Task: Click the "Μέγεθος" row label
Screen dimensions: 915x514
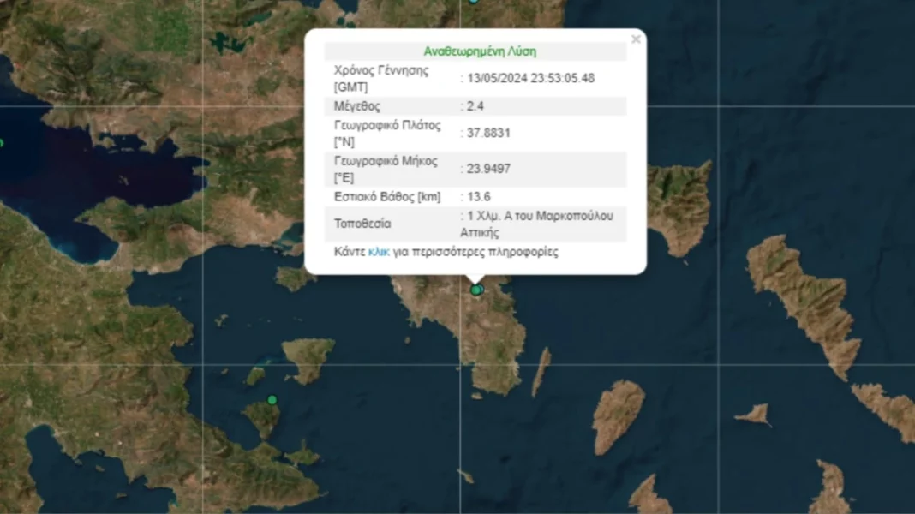Action: [x=357, y=106]
